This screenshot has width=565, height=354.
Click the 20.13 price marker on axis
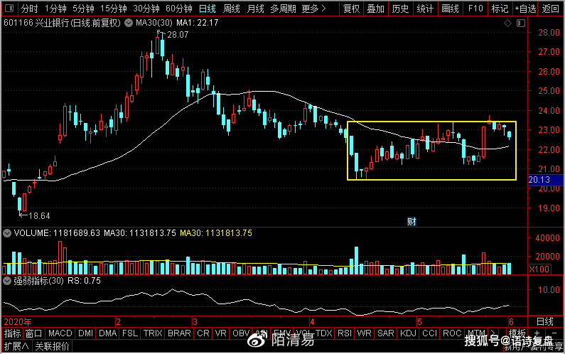click(x=540, y=181)
